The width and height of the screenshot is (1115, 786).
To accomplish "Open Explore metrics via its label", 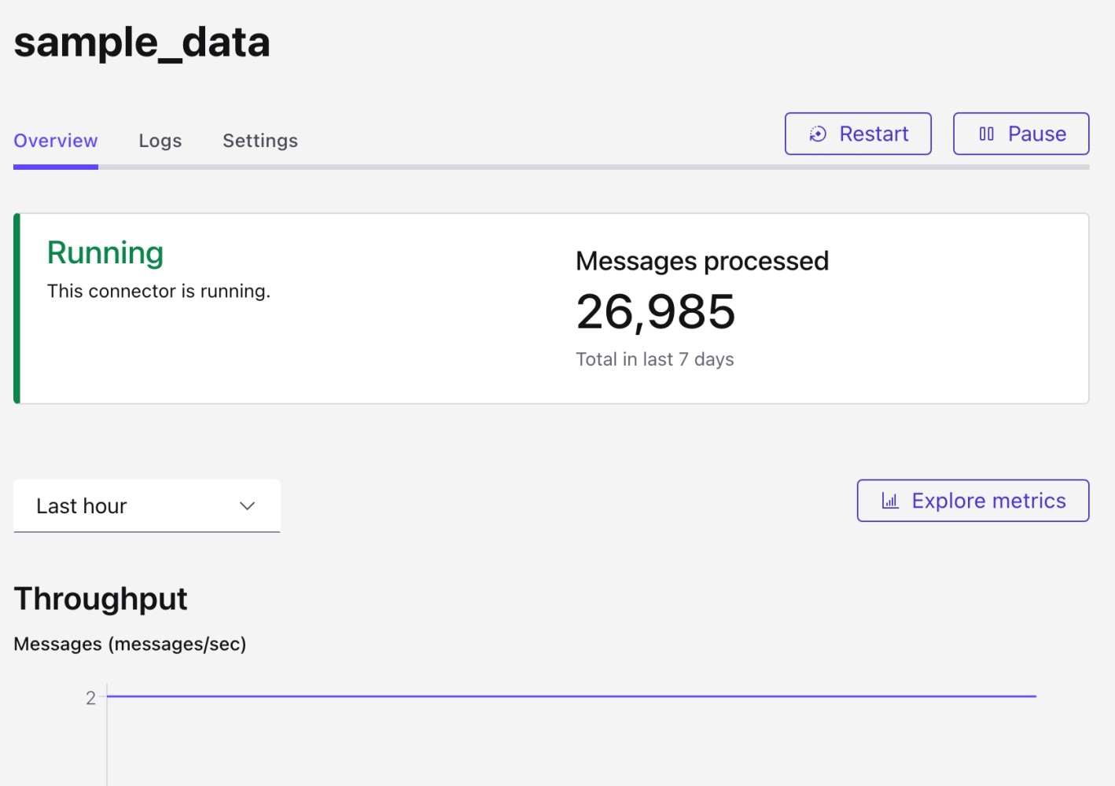I will 988,501.
